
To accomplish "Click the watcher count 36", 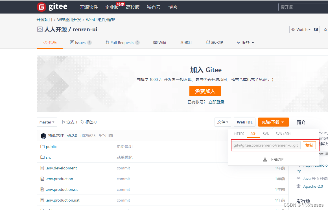I will click(316, 30).
